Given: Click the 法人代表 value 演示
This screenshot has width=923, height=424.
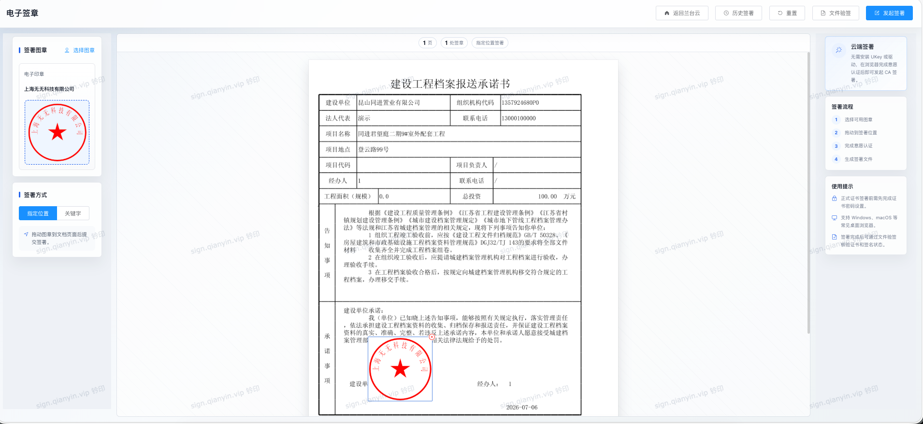Looking at the screenshot, I should (x=364, y=118).
